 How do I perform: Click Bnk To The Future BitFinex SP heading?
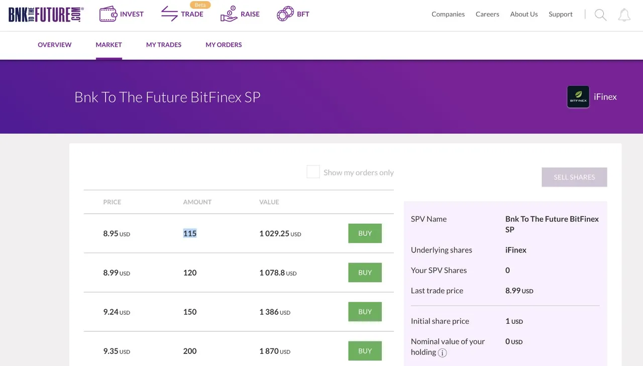coord(167,97)
